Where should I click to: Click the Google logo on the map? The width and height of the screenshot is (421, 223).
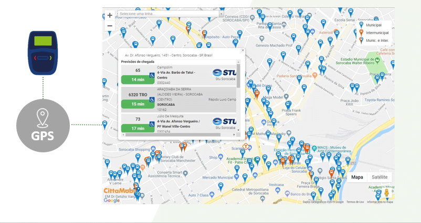point(112,200)
